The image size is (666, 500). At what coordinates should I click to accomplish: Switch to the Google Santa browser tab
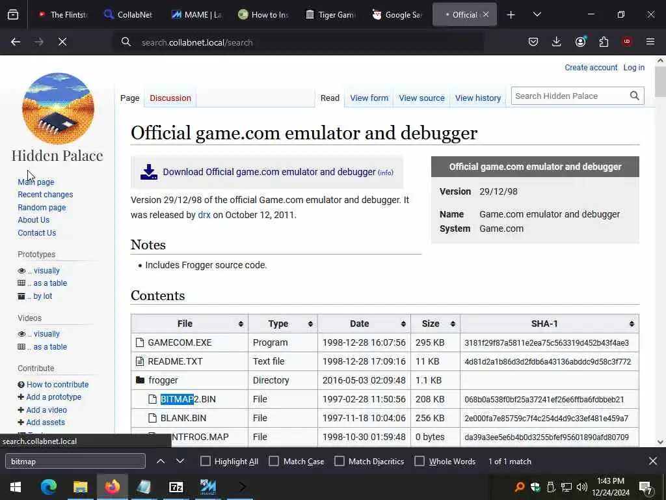click(397, 15)
